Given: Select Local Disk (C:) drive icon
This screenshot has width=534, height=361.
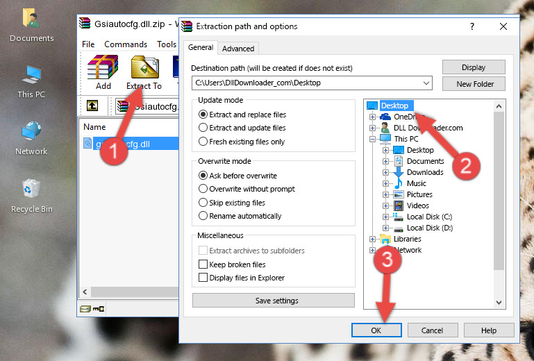Looking at the screenshot, I should 398,217.
